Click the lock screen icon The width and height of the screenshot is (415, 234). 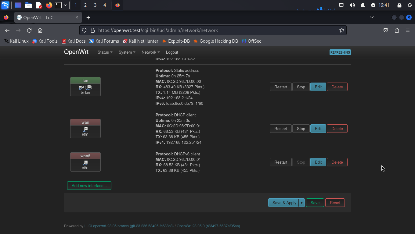399,5
